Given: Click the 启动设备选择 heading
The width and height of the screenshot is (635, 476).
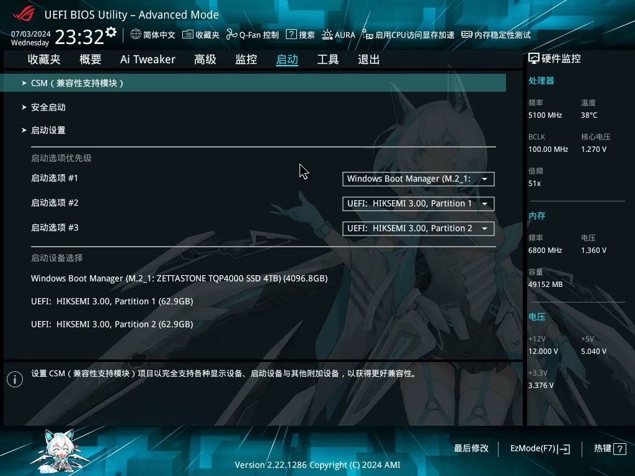Looking at the screenshot, I should tap(56, 258).
